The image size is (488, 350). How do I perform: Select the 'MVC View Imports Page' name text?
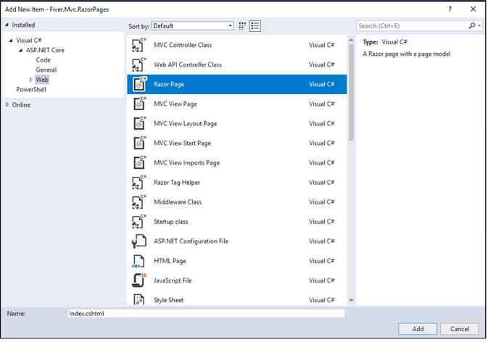point(187,163)
